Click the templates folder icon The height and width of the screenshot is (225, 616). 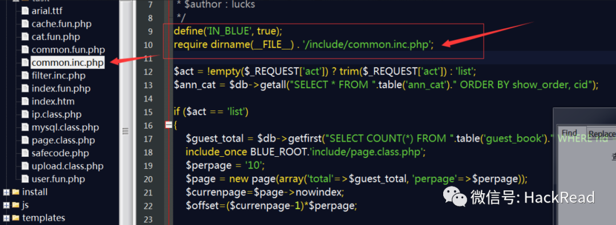point(16,218)
